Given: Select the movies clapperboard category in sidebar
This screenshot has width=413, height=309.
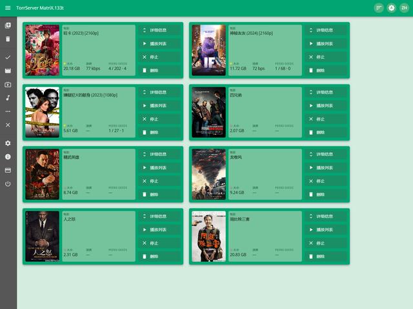Looking at the screenshot, I should (8, 70).
